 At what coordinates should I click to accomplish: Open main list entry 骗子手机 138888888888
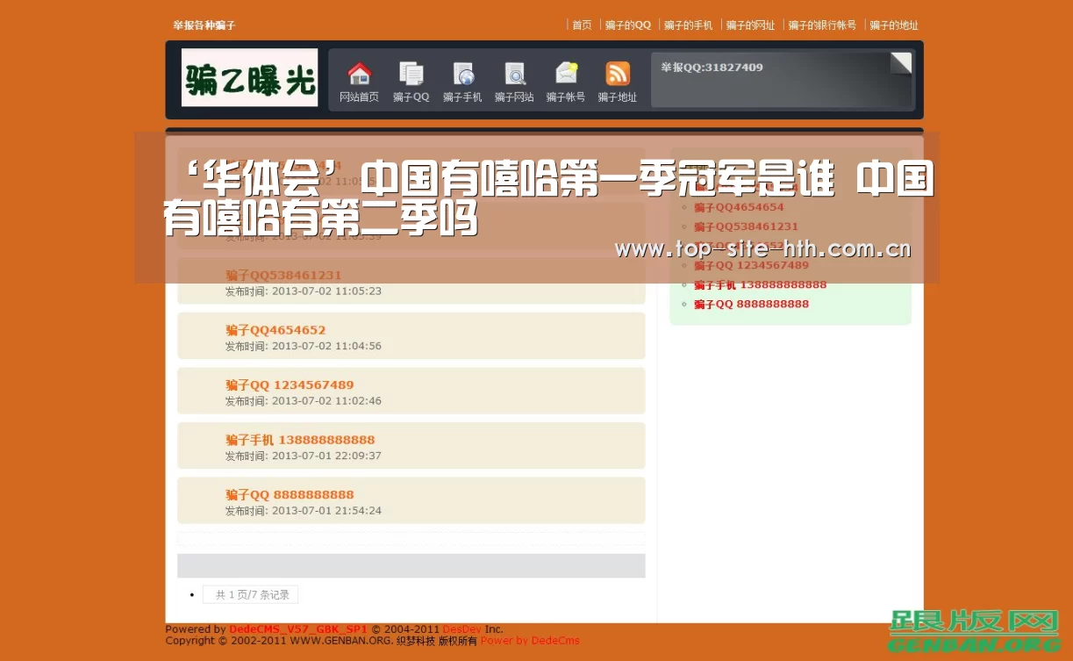click(300, 440)
